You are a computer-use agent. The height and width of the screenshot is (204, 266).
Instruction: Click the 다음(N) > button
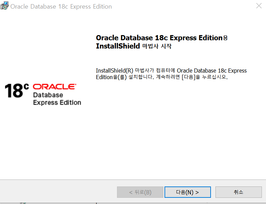188,192
